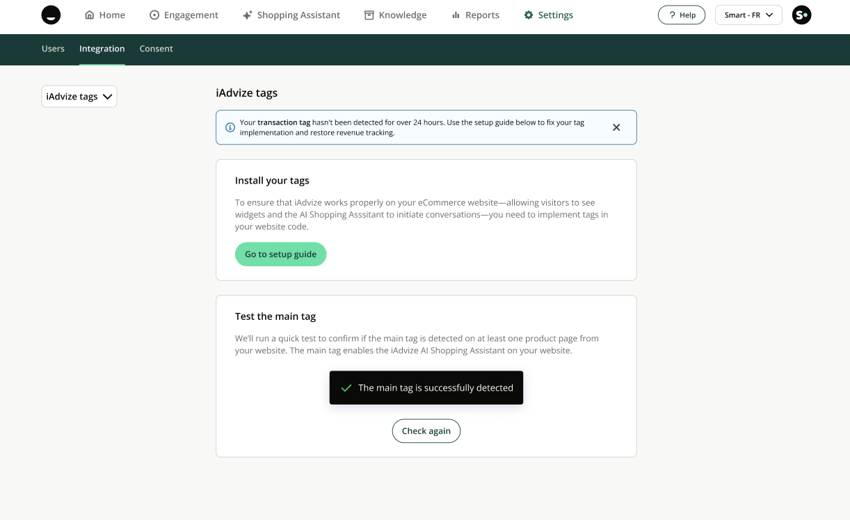Click the iAdvize logo icon
Viewport: 850px width, 520px height.
pyautogui.click(x=51, y=15)
